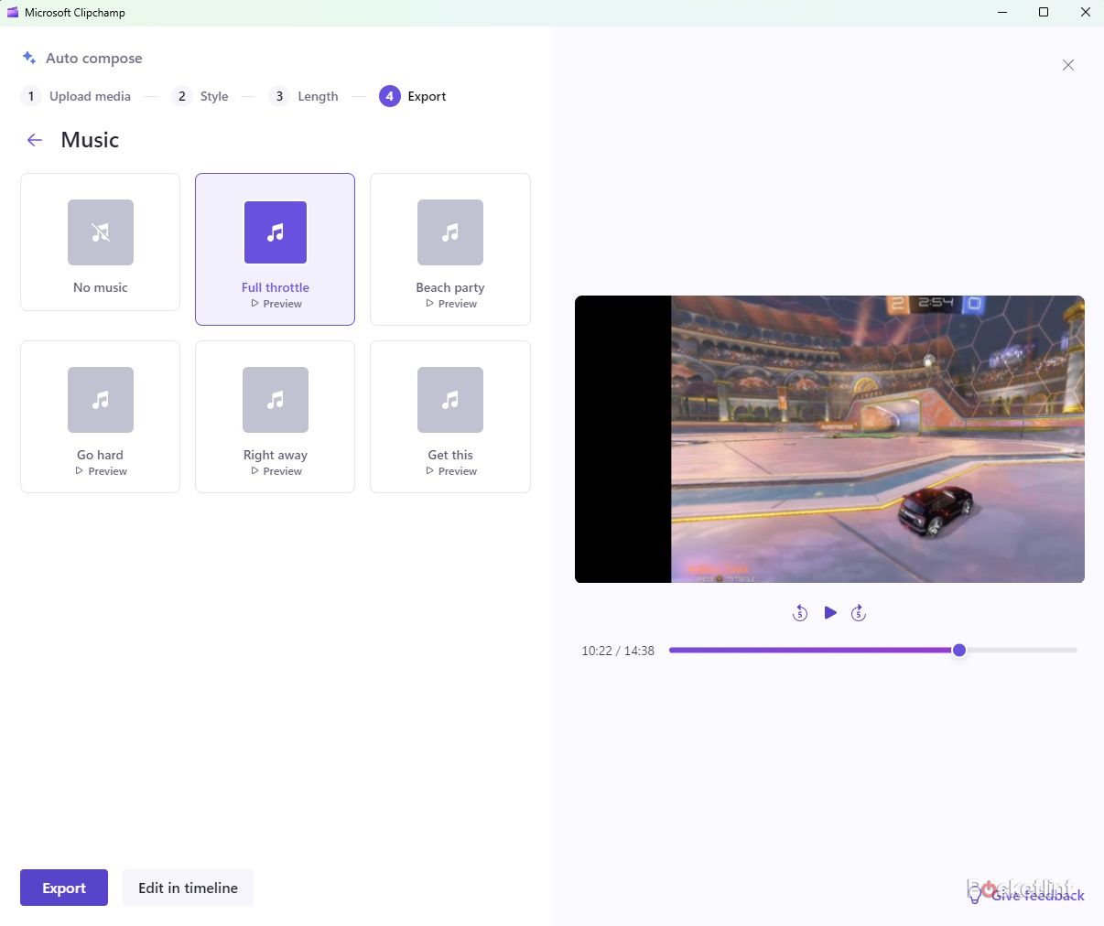Image resolution: width=1104 pixels, height=926 pixels.
Task: Close the Auto compose panel with X
Action: [1068, 65]
